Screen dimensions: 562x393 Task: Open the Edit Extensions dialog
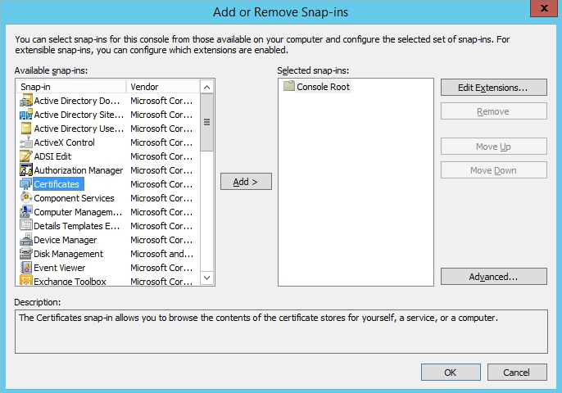(x=493, y=87)
